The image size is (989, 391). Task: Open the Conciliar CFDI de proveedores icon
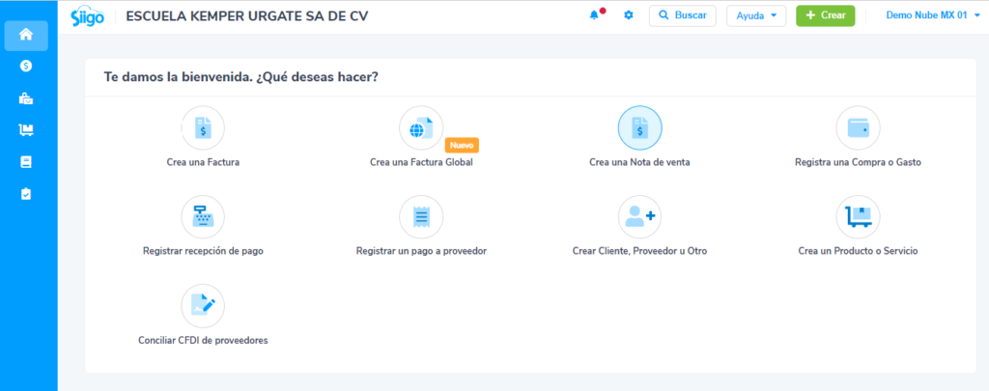(x=203, y=305)
